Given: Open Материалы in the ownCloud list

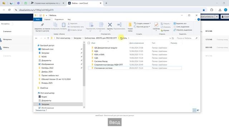Looking at the screenshot, I should point(8,39).
